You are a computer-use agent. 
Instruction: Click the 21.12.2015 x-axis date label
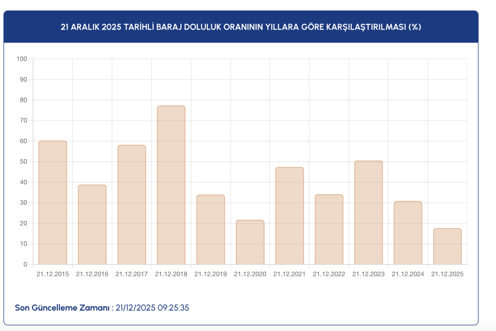click(x=52, y=274)
